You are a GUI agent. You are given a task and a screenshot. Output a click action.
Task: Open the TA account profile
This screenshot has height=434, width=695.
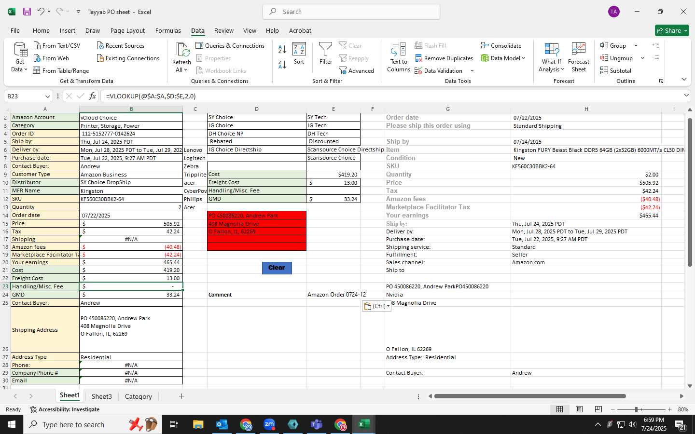[614, 12]
